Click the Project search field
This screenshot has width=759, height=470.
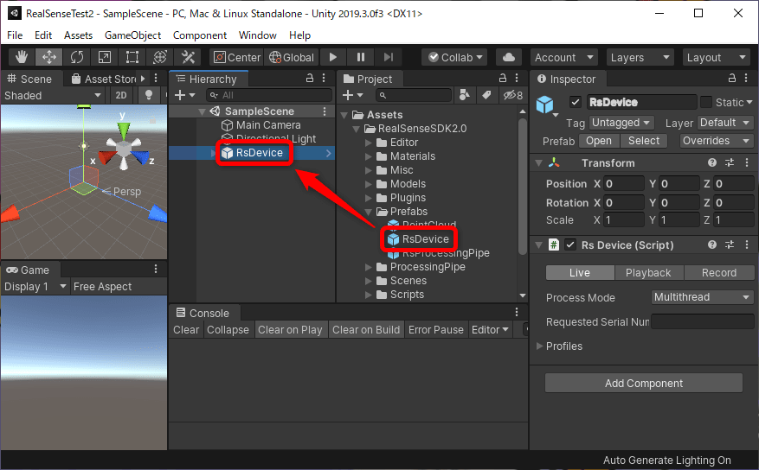413,95
